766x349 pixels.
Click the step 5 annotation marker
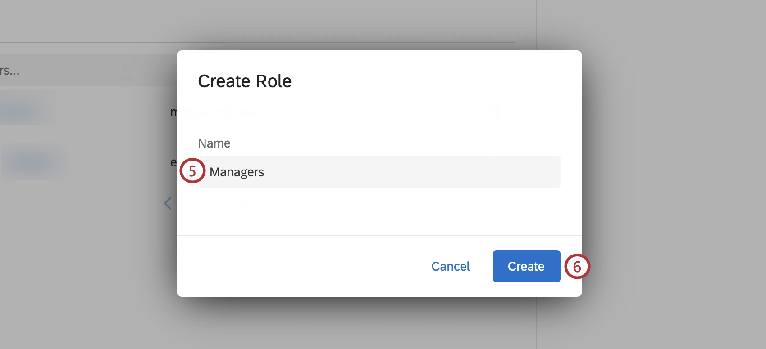tap(192, 171)
